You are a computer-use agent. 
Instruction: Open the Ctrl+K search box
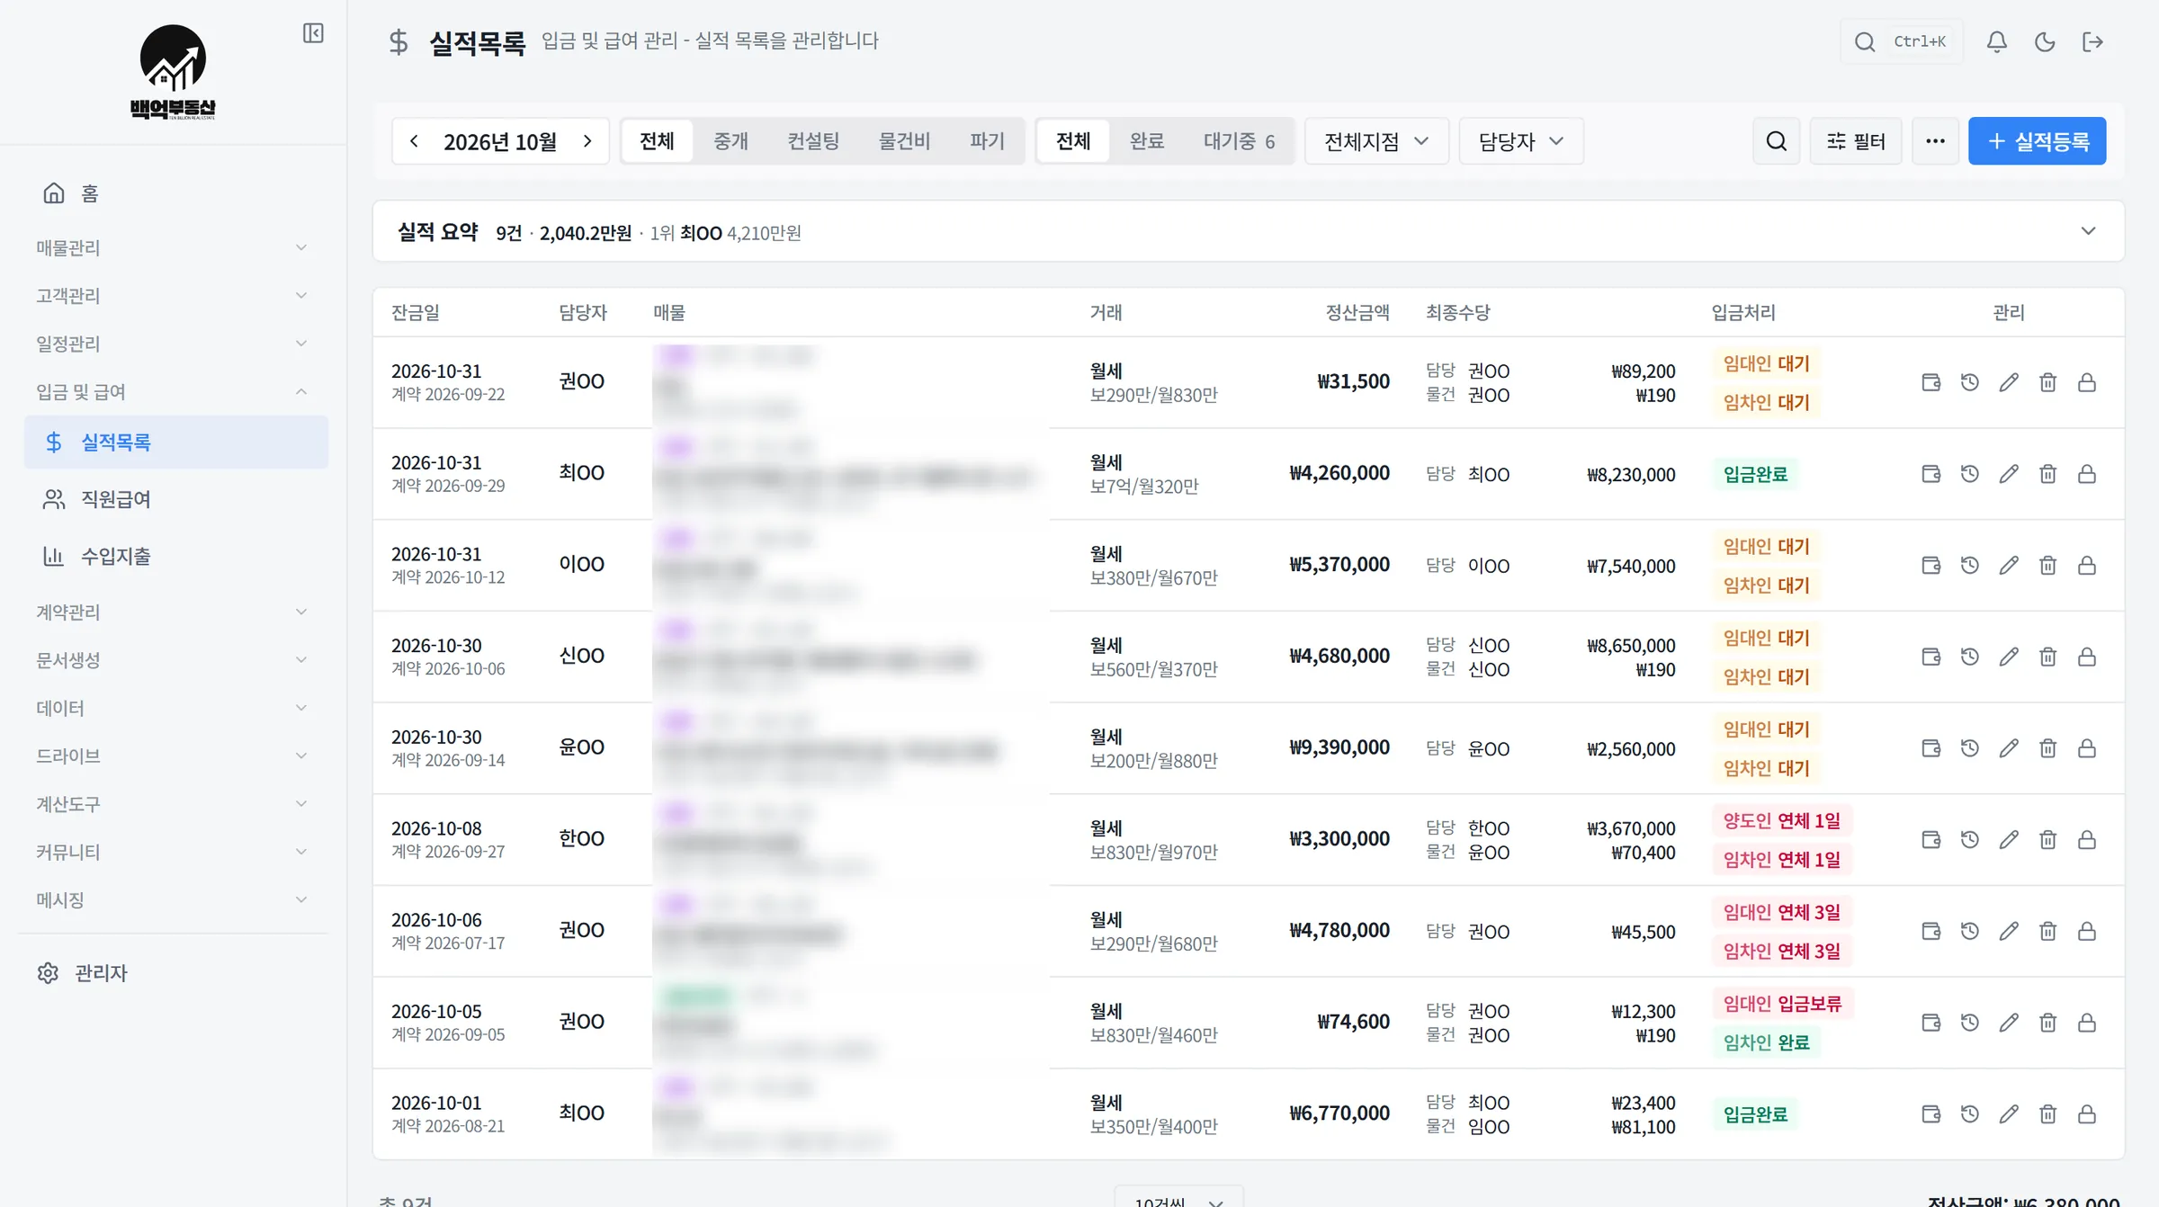point(1901,41)
